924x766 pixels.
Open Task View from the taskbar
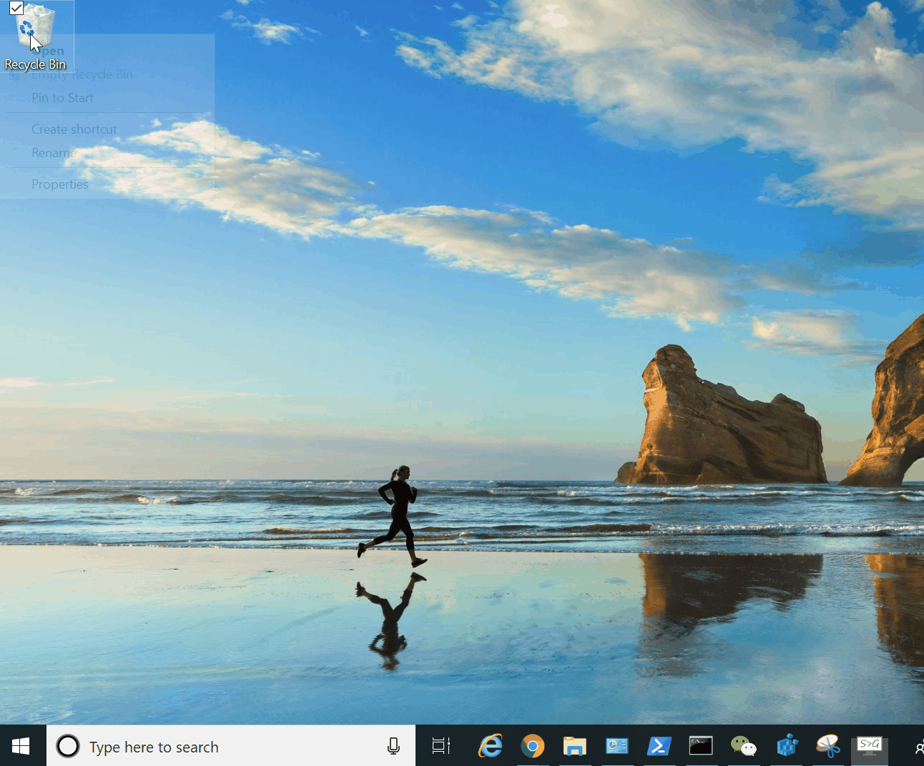click(x=441, y=746)
